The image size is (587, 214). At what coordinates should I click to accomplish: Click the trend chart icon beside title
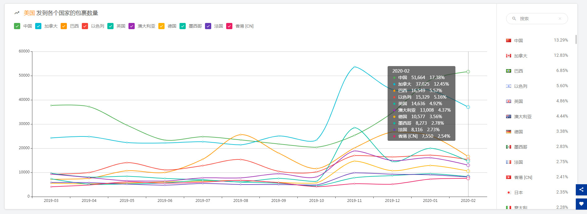click(x=17, y=13)
